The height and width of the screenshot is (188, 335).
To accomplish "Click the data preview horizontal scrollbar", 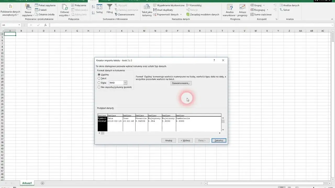I will [160, 133].
